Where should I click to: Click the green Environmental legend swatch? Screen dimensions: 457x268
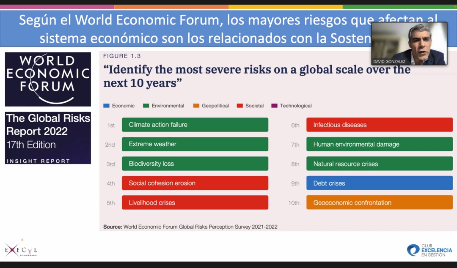pos(146,106)
